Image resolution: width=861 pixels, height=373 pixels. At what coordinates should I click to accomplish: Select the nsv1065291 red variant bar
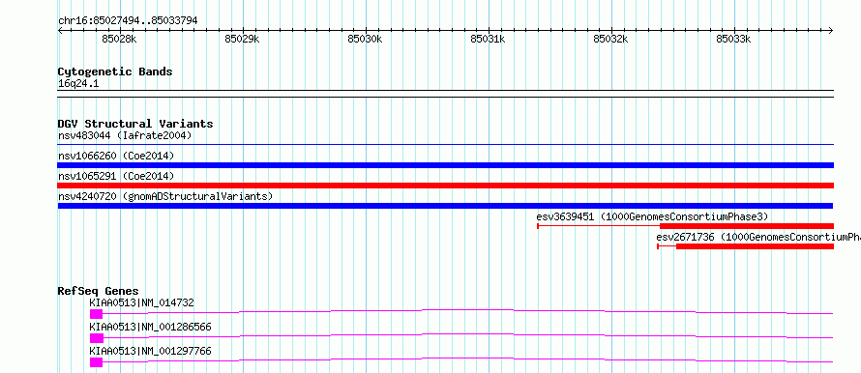pyautogui.click(x=446, y=186)
